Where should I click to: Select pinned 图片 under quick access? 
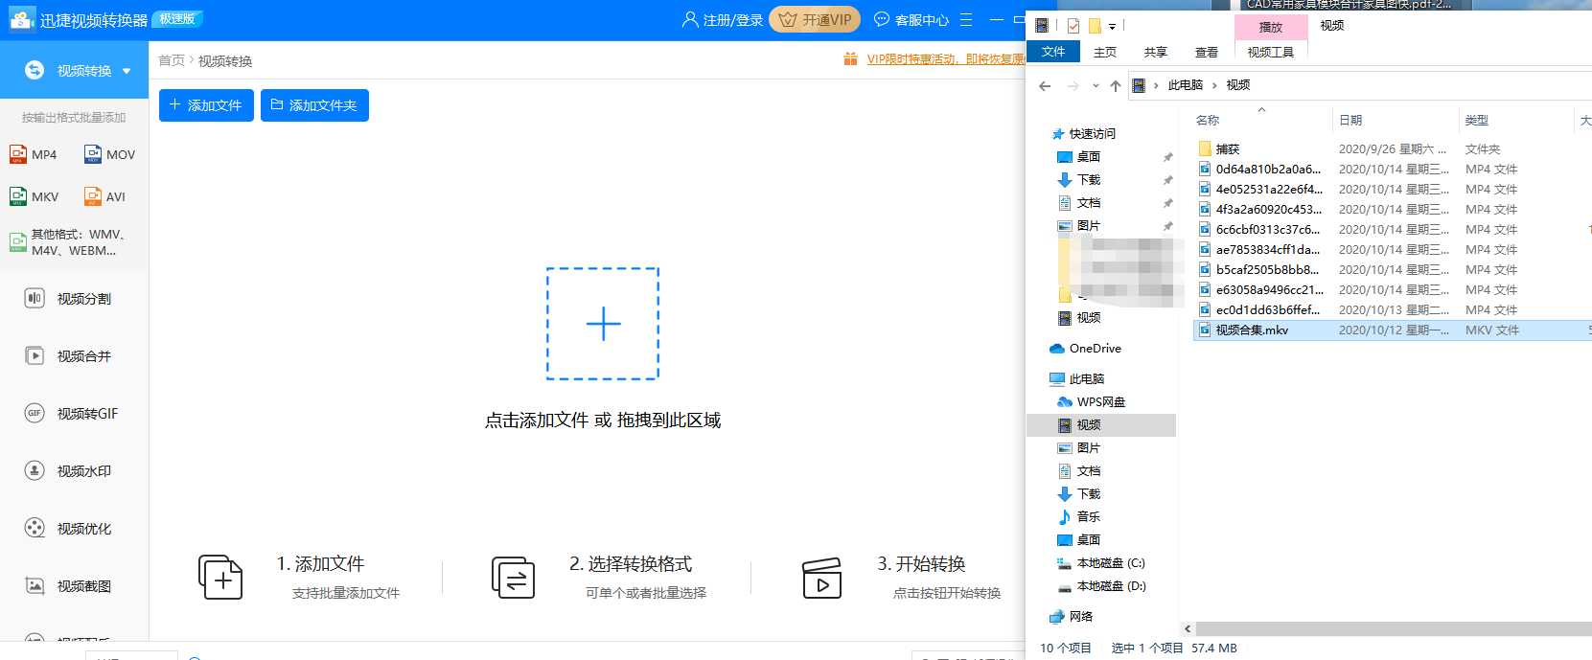(x=1088, y=226)
